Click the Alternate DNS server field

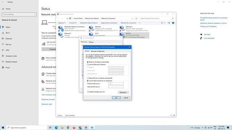click(116, 87)
